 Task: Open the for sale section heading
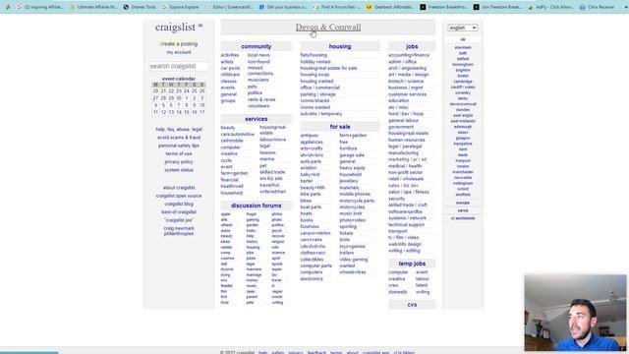[340, 127]
